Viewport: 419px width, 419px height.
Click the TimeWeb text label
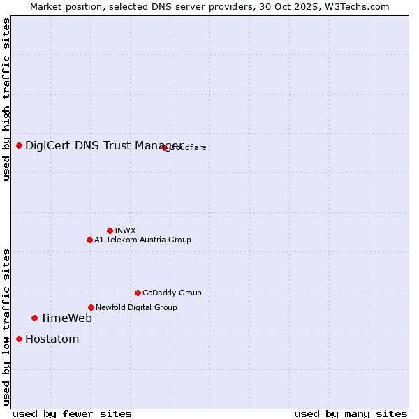point(66,318)
